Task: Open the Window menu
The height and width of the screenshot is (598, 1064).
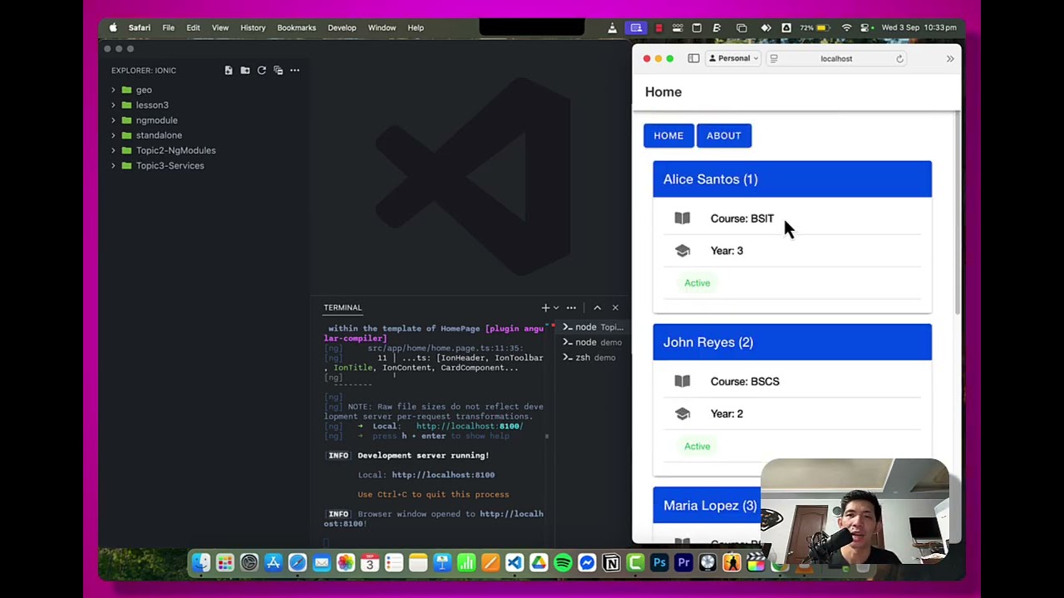Action: coord(382,27)
